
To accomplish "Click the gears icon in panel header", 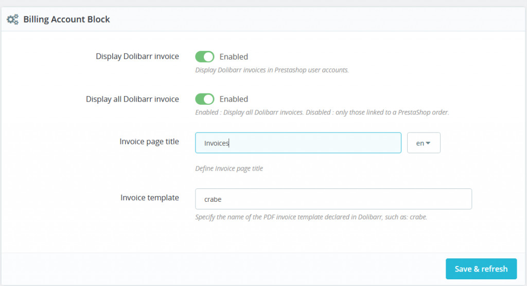I will coord(12,20).
